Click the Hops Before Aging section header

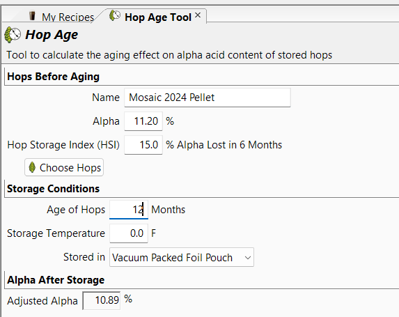point(54,77)
